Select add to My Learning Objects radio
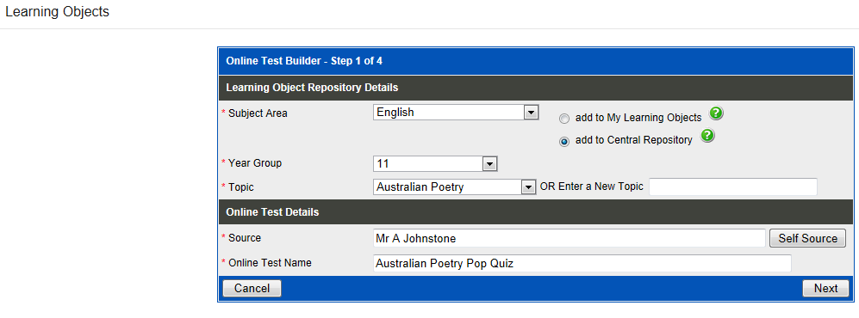The height and width of the screenshot is (318, 859). (564, 119)
